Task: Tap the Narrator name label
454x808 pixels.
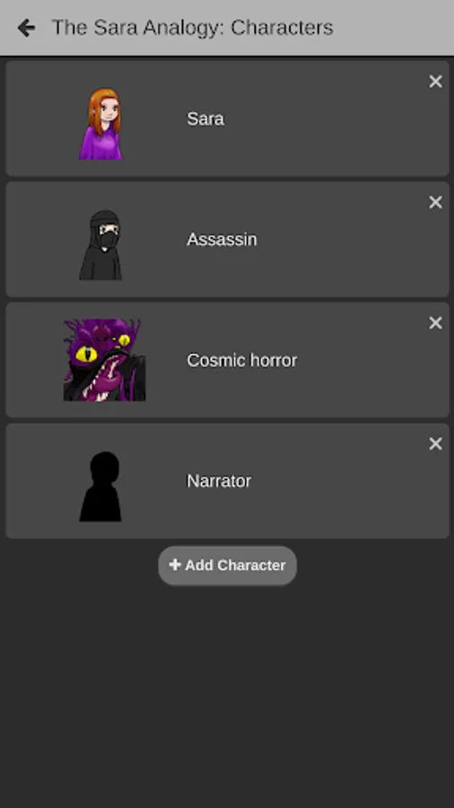Action: click(x=219, y=481)
